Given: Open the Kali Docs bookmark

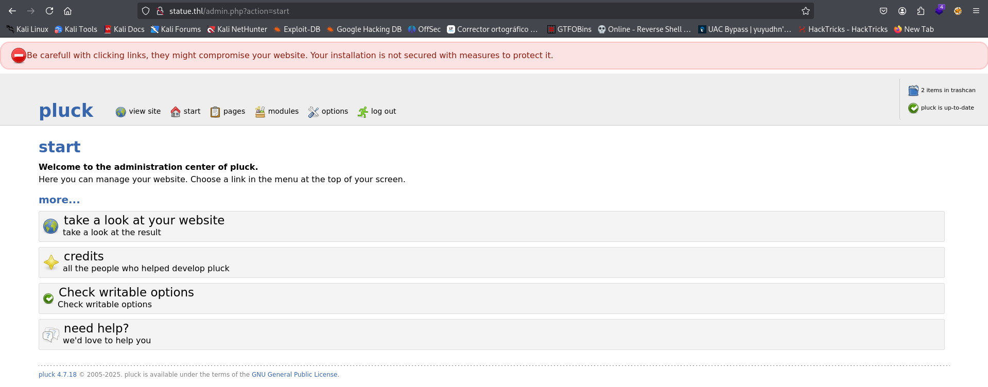Looking at the screenshot, I should [x=124, y=29].
